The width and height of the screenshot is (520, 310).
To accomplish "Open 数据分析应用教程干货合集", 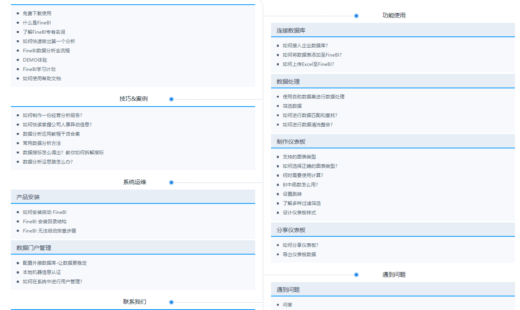I will pyautogui.click(x=51, y=134).
